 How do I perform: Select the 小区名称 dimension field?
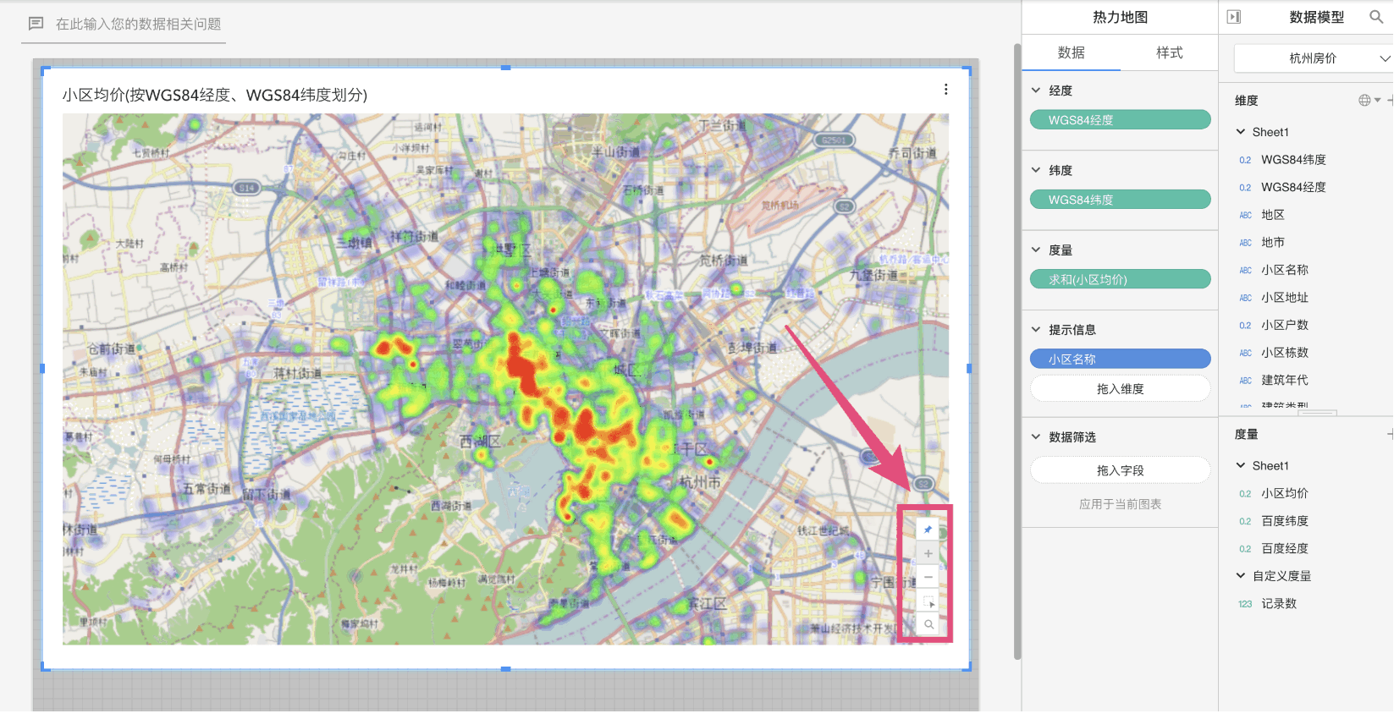click(x=1284, y=270)
